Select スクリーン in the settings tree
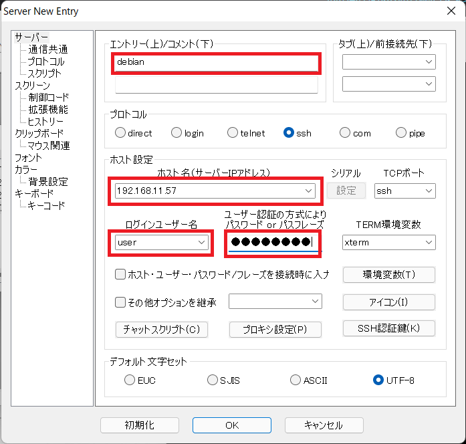The width and height of the screenshot is (466, 444). pyautogui.click(x=32, y=86)
